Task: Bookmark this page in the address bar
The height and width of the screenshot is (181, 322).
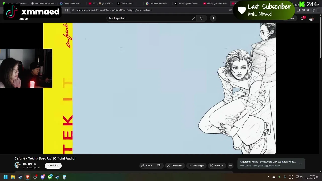Action: click(x=66, y=10)
